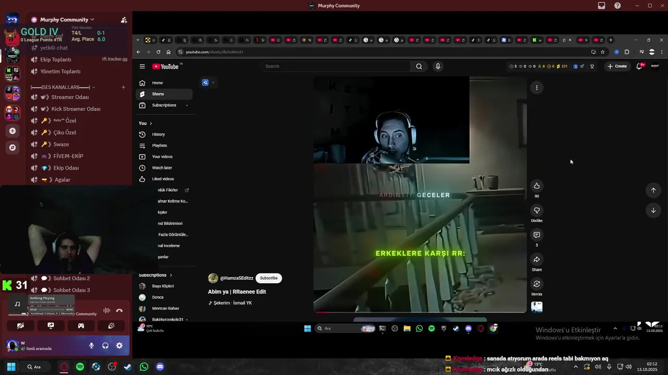
Task: Open Discord help question mark icon
Action: pos(618,6)
